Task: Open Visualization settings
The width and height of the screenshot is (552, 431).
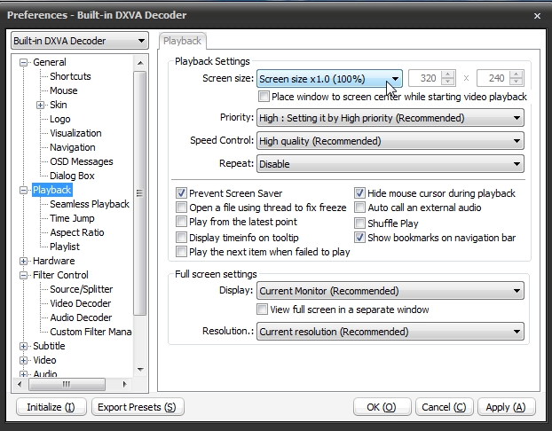Action: 75,133
